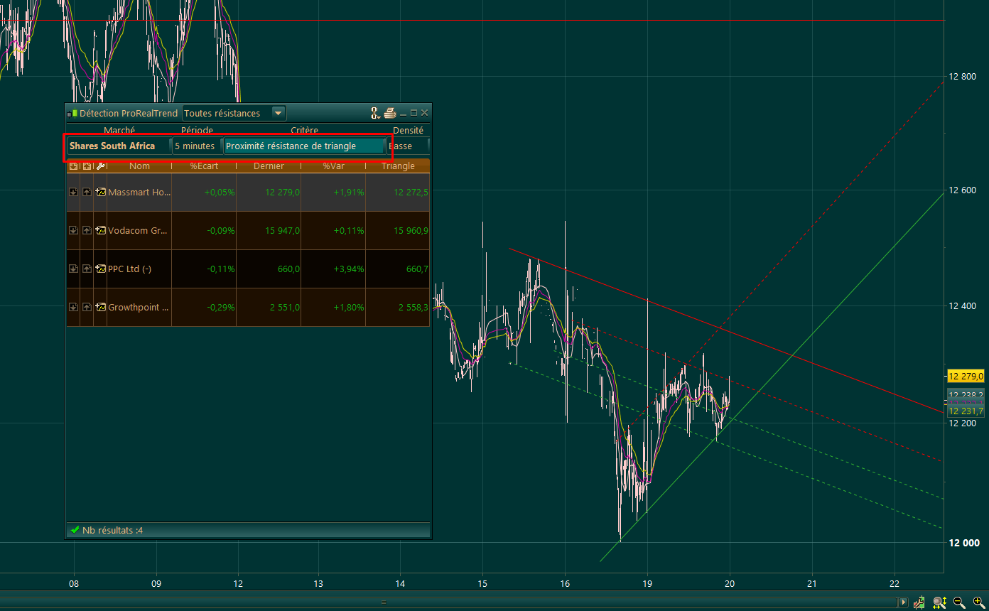This screenshot has width=989, height=611.
Task: Click the 16 date label on time axis
Action: (x=565, y=583)
